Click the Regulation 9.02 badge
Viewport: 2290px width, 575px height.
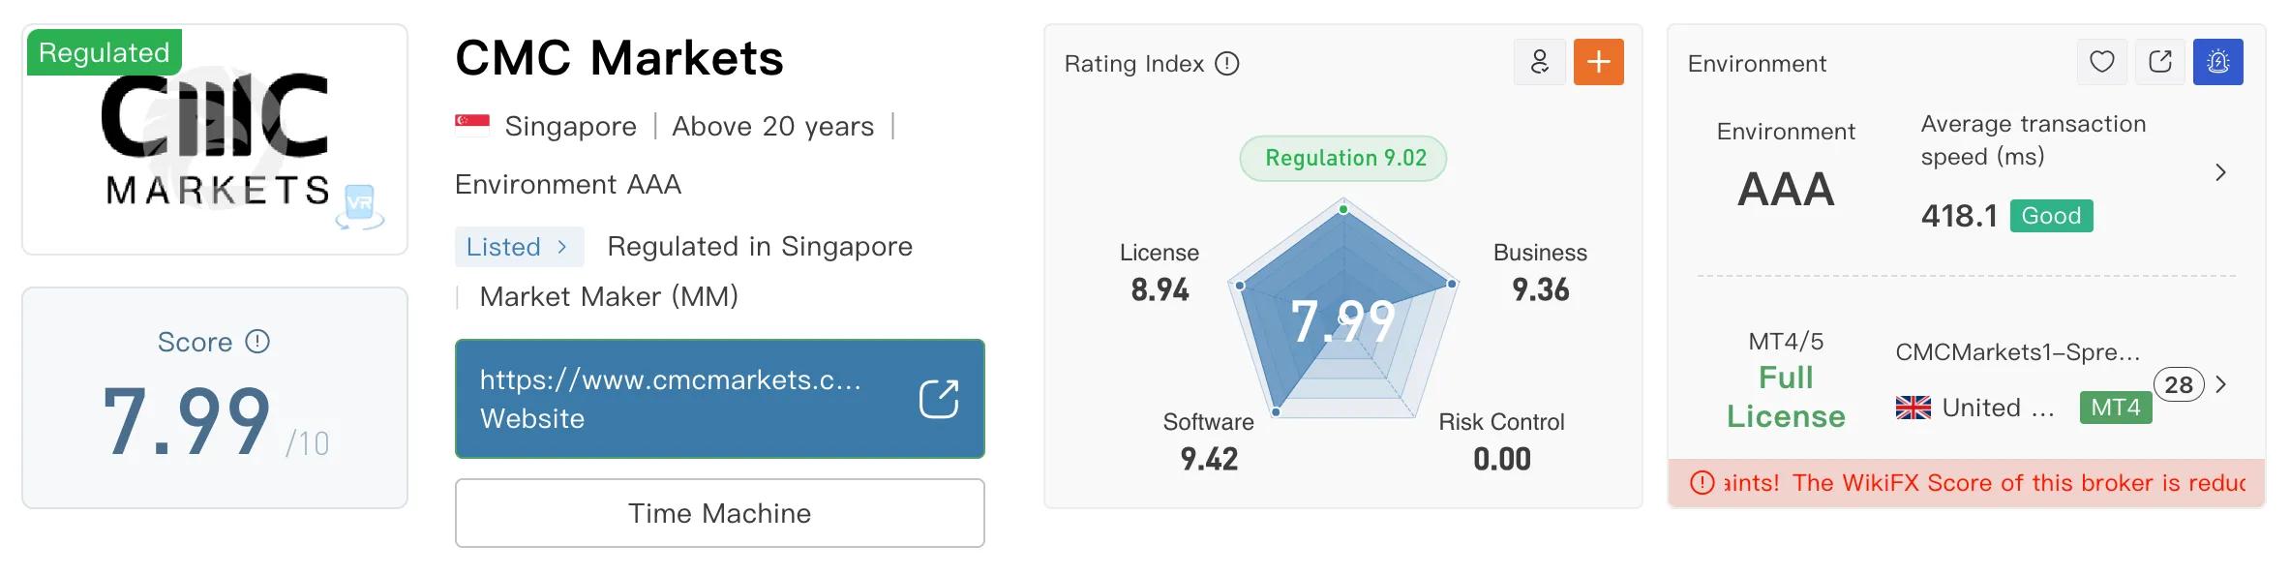(1343, 158)
